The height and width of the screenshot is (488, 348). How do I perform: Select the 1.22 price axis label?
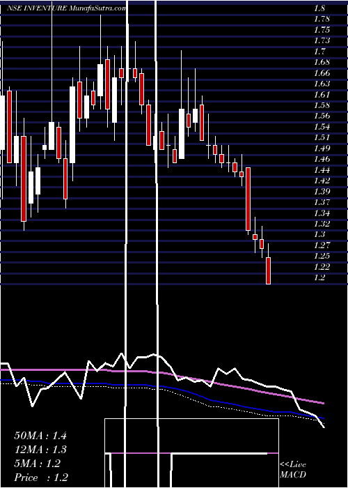[322, 267]
